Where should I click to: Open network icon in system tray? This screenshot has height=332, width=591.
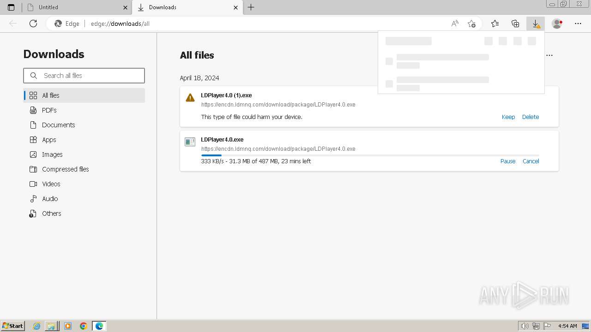point(536,326)
